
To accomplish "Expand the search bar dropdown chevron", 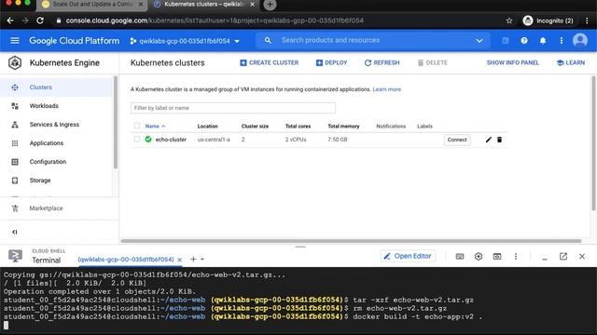I will point(479,41).
